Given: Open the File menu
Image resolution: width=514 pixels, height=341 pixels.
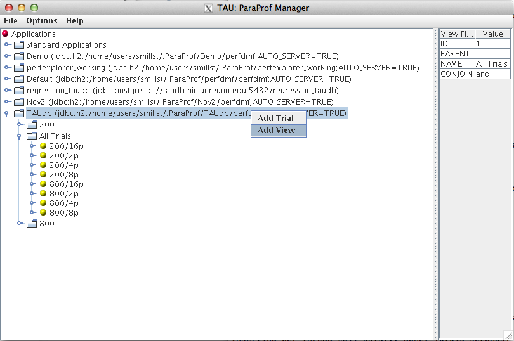Looking at the screenshot, I should pyautogui.click(x=11, y=21).
